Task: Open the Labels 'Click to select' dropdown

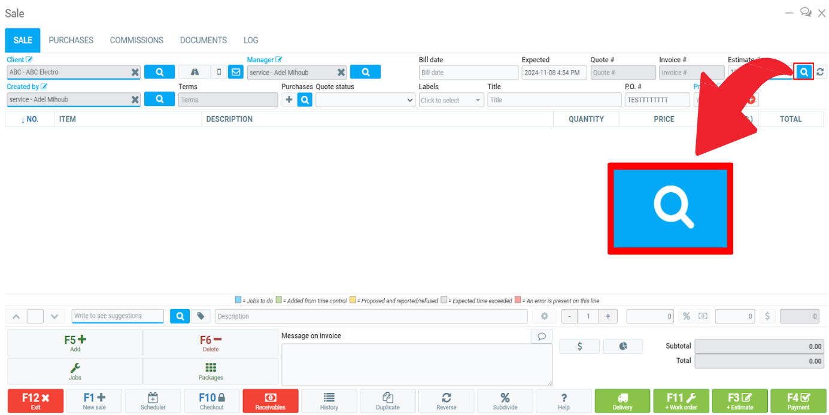Action: tap(451, 100)
